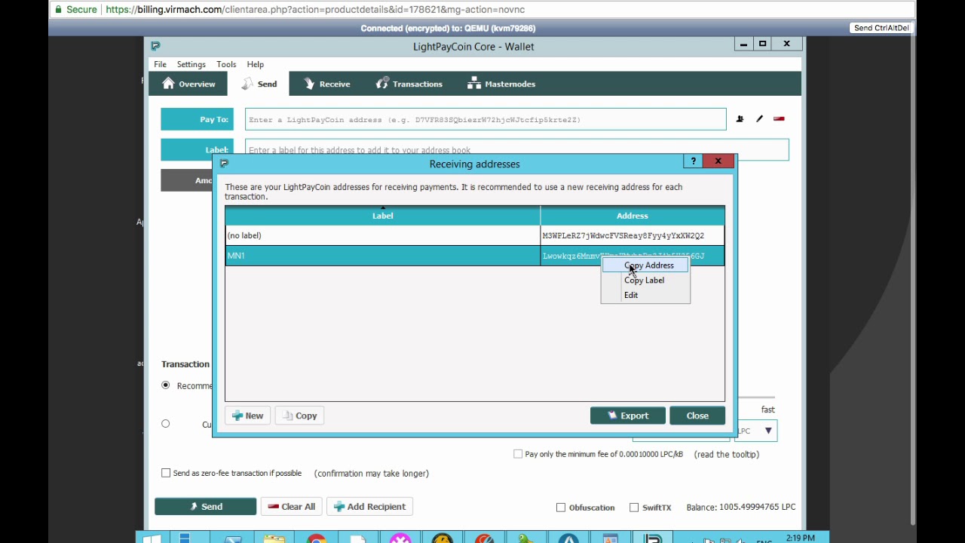Open the Help menu
The width and height of the screenshot is (965, 543).
tap(256, 64)
